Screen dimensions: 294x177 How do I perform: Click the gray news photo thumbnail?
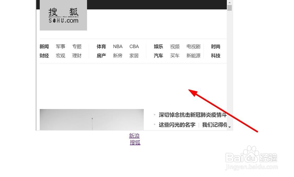92,120
